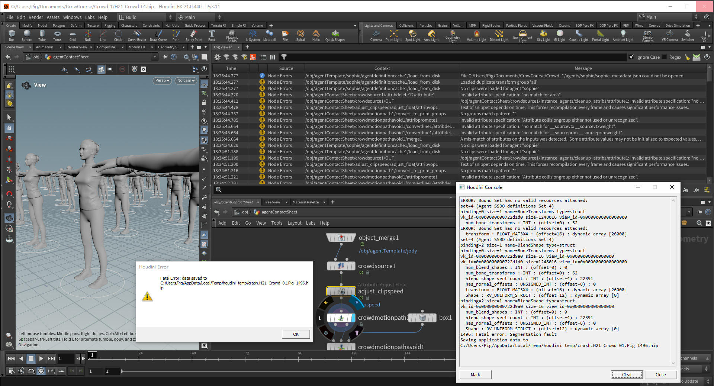Screen dimensions: 714x386
Task: Select the Box tool on the Create shelf
Action: 12,36
